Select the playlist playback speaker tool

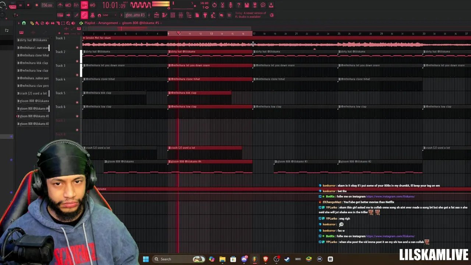[x=73, y=23]
